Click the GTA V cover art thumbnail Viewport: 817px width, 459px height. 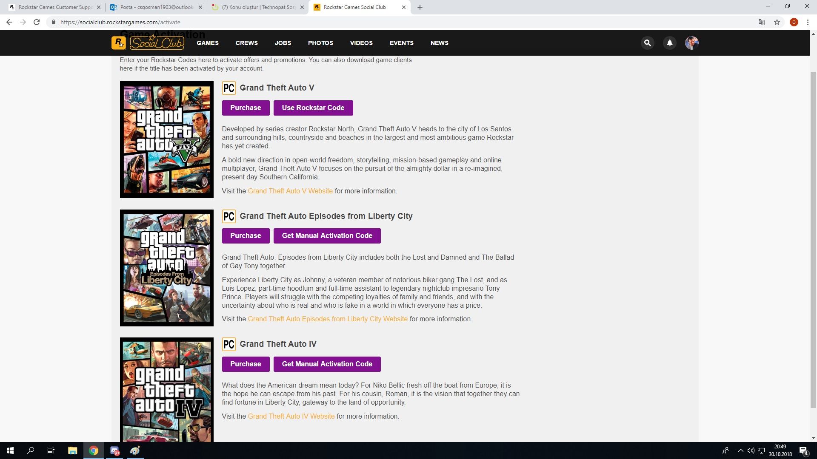[x=166, y=139]
